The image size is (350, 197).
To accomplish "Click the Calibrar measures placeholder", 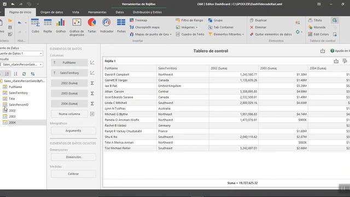I will click(73, 174).
